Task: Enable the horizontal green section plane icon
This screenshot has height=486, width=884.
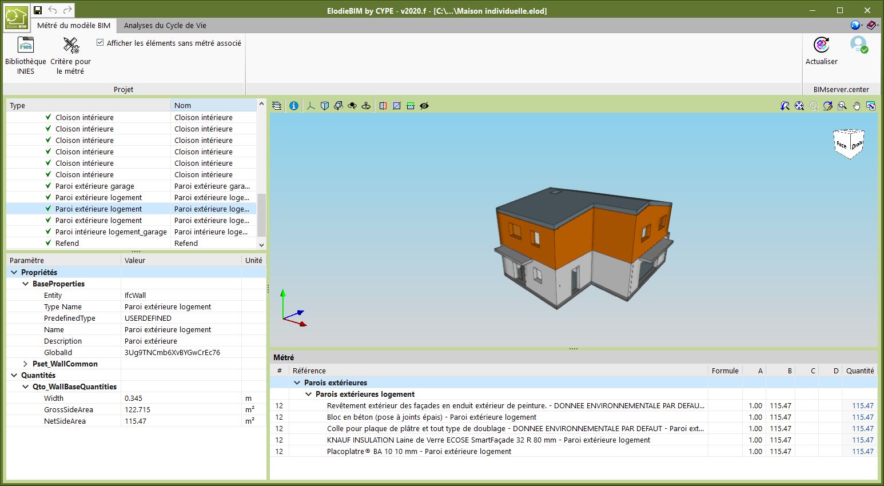Action: [x=411, y=106]
